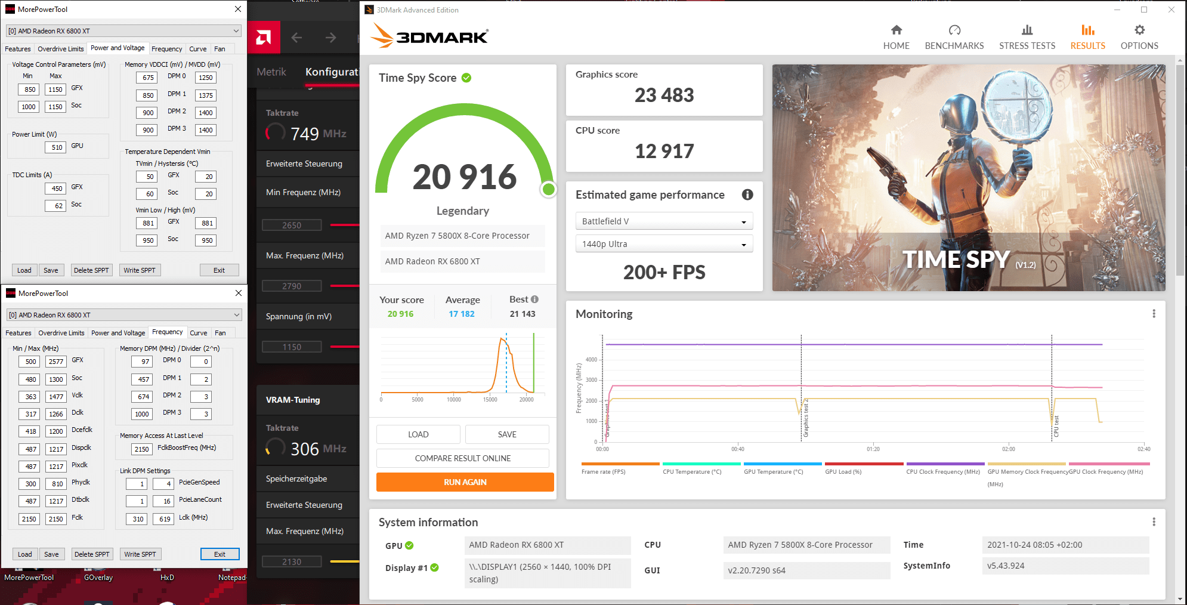Click the FclkBoostFreq field showing 2150
The image size is (1187, 605).
click(x=141, y=449)
